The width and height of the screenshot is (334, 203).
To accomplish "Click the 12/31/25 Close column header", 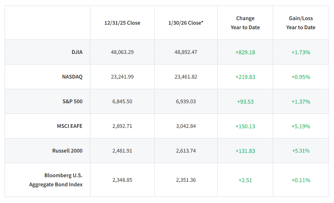I will [x=122, y=23].
